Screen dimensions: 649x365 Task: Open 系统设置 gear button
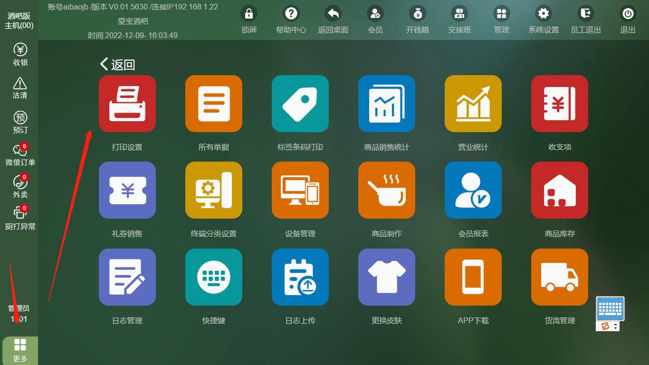[544, 19]
